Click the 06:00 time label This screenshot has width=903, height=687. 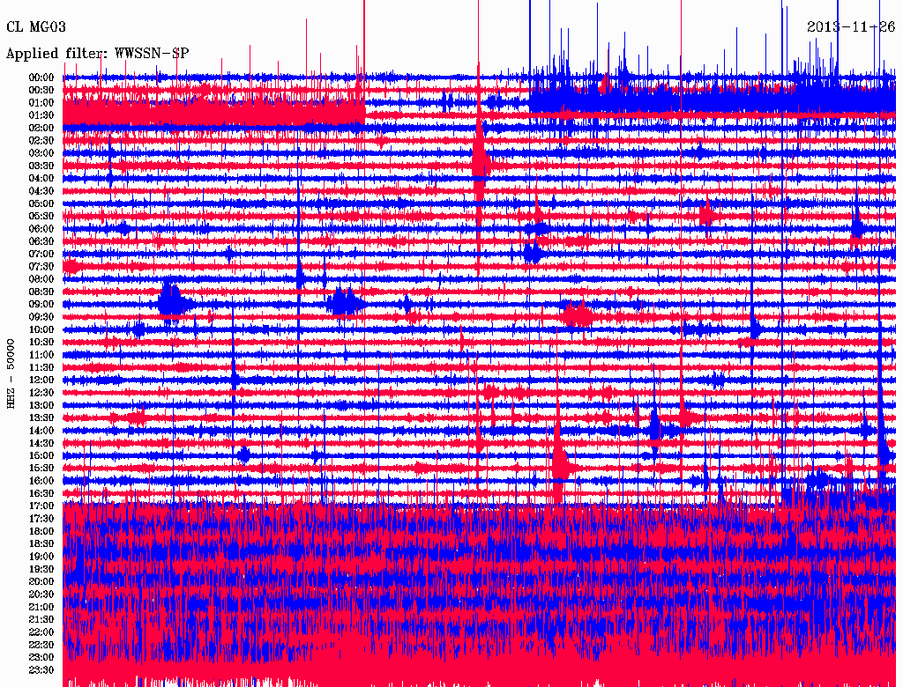coord(41,228)
